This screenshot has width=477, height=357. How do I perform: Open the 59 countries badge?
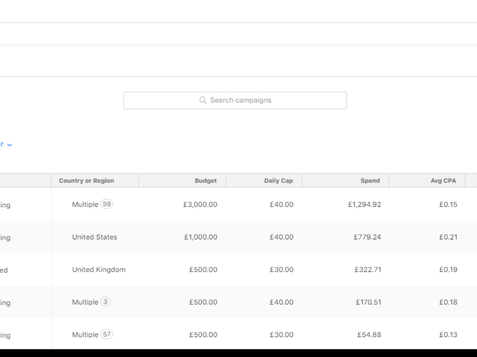pos(107,204)
